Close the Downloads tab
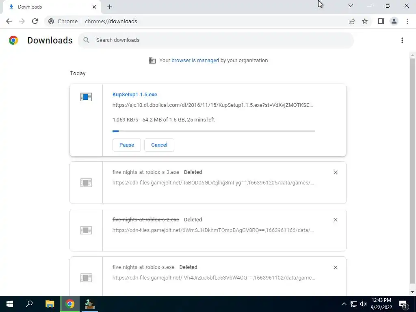Screen dimensions: 416x312 click(94, 7)
